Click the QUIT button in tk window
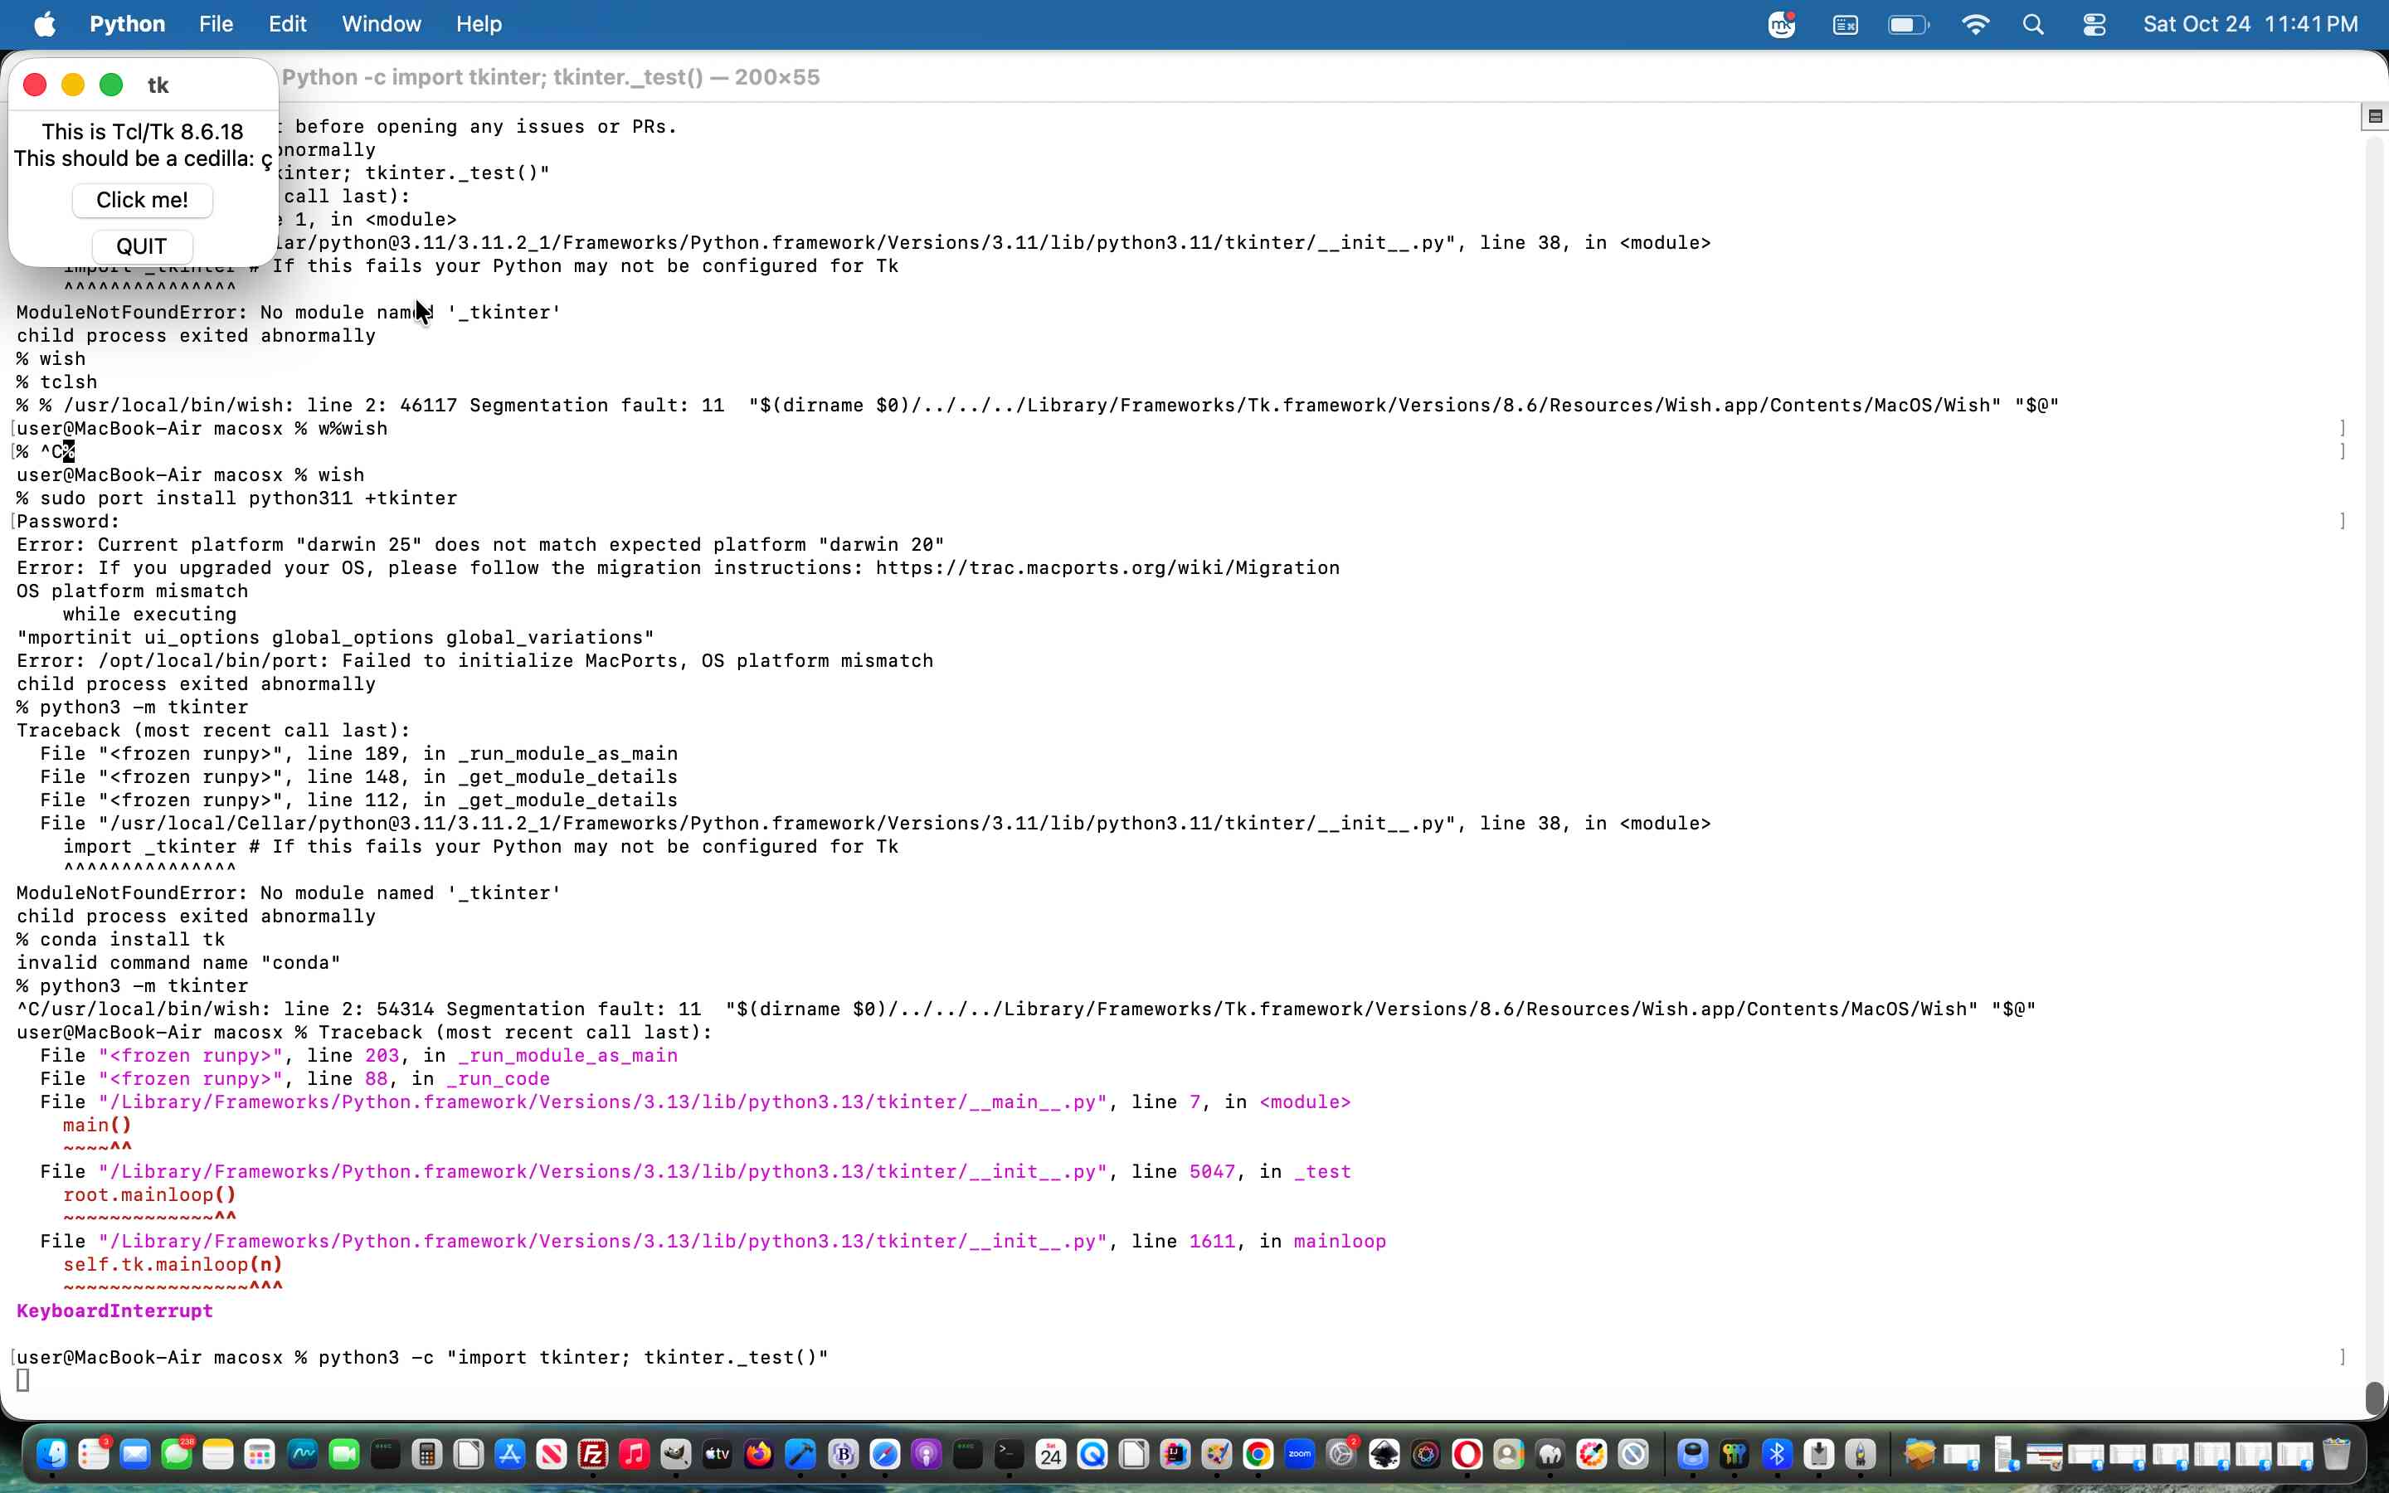Screen dimensions: 2389x1493 tap(142, 247)
